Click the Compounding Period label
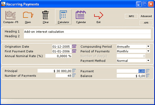155x105 pixels. tap(96, 47)
